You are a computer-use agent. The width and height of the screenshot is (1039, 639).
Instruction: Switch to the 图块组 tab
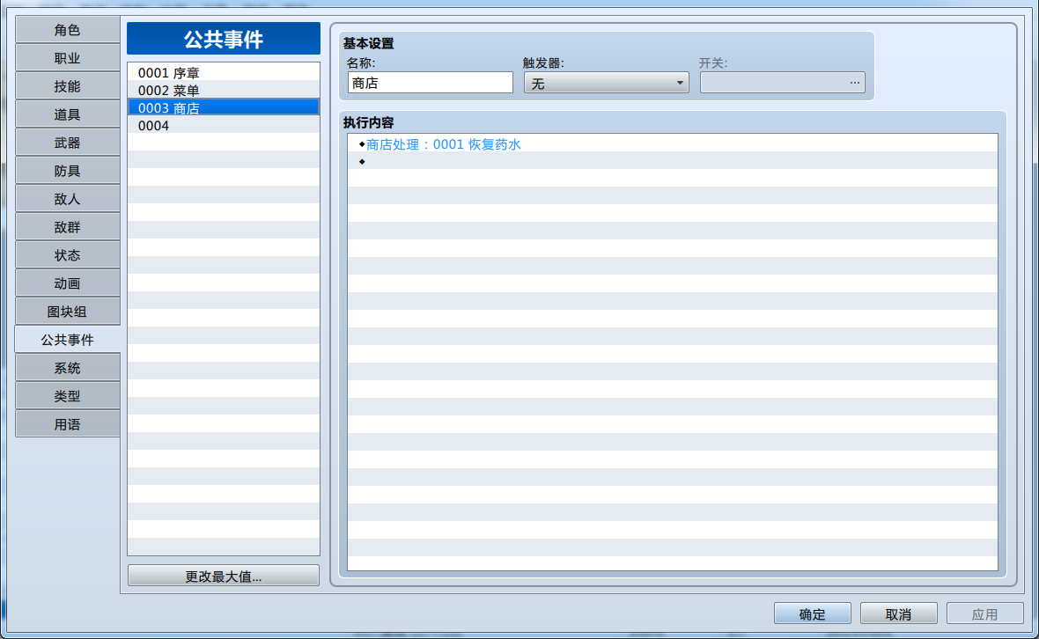click(x=68, y=312)
